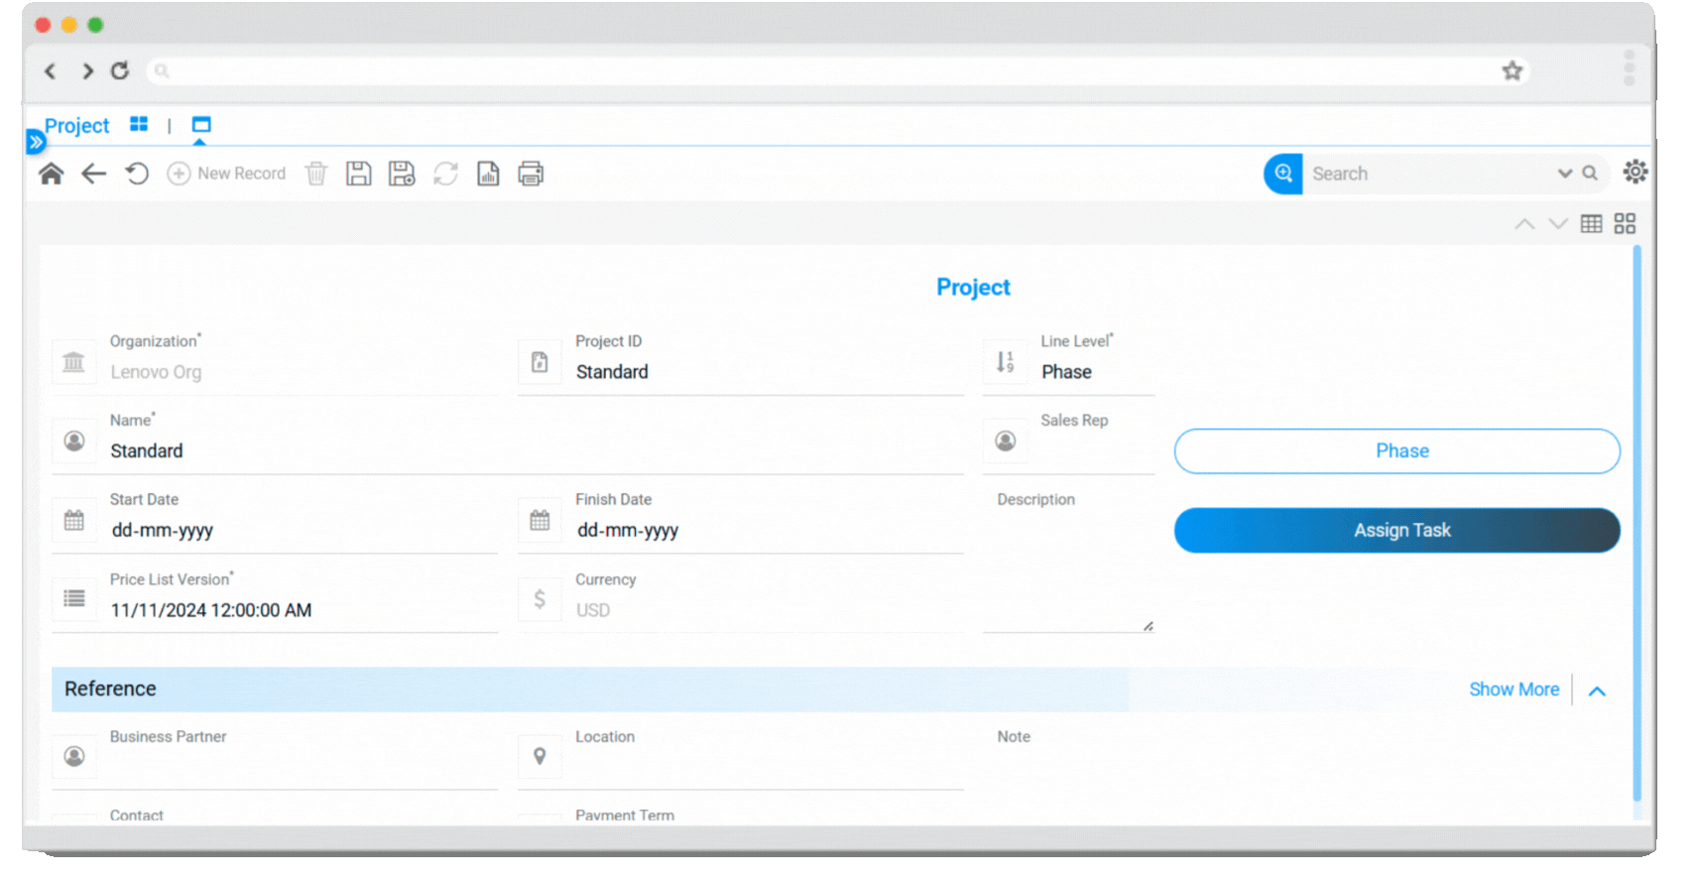The height and width of the screenshot is (881, 1698).
Task: Delete record using trash icon
Action: [315, 174]
